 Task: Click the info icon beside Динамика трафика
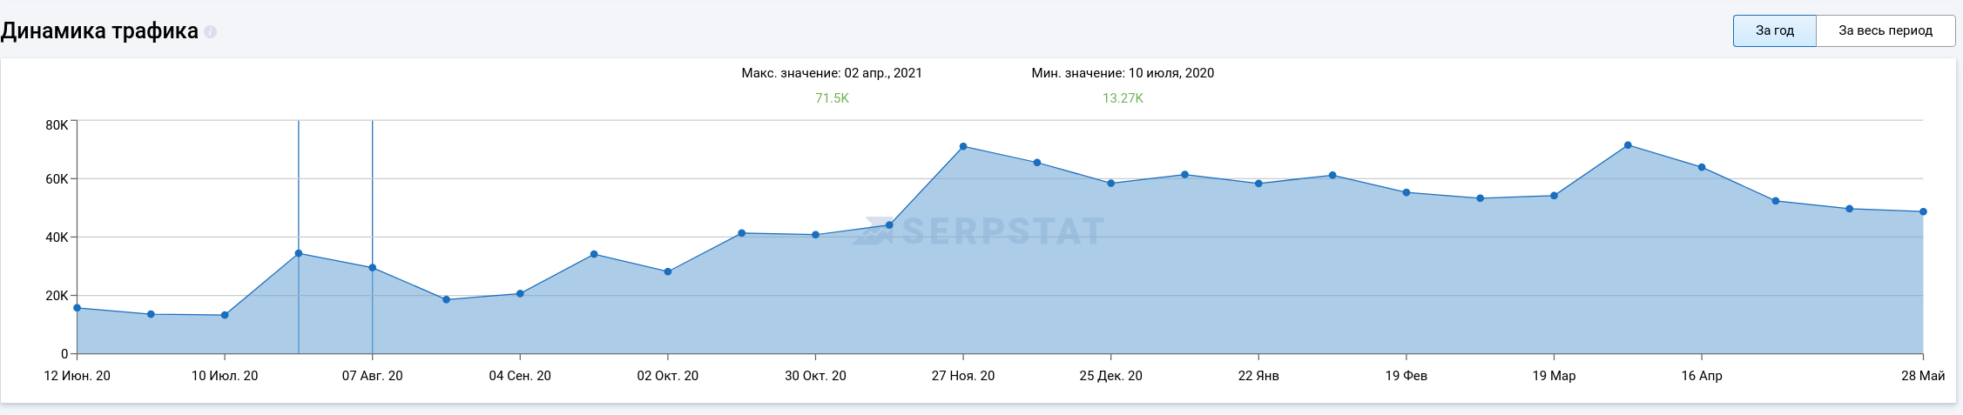[210, 32]
